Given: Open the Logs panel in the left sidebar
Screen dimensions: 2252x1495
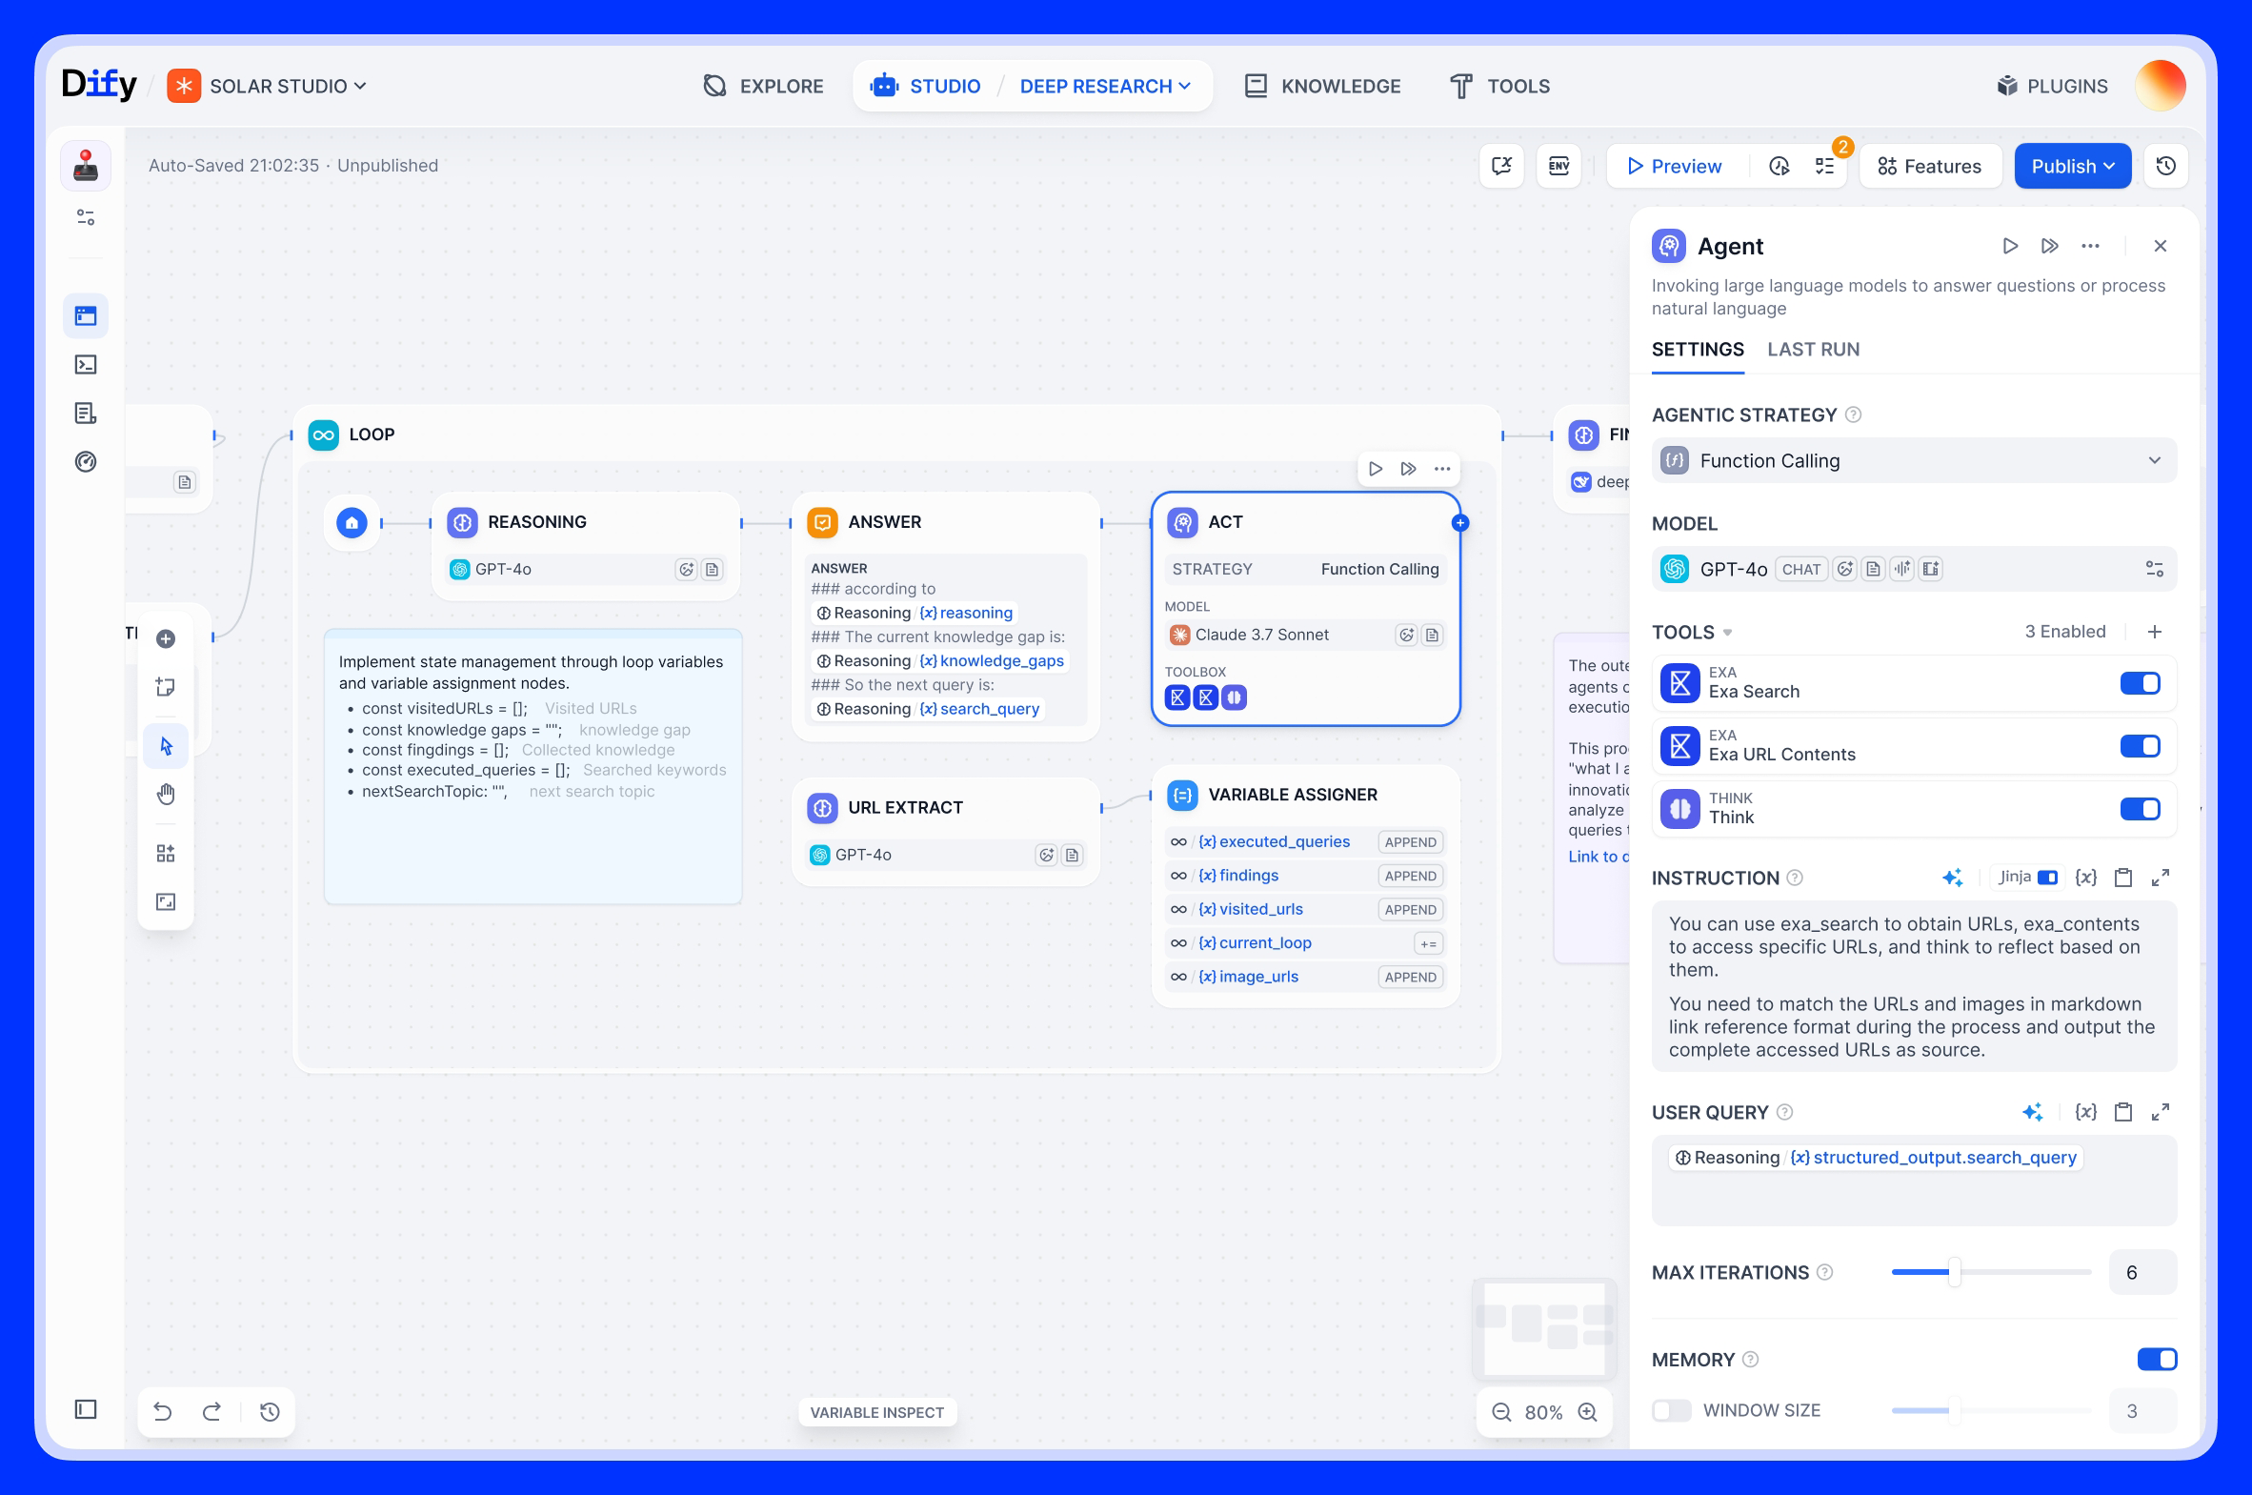Looking at the screenshot, I should coord(86,413).
